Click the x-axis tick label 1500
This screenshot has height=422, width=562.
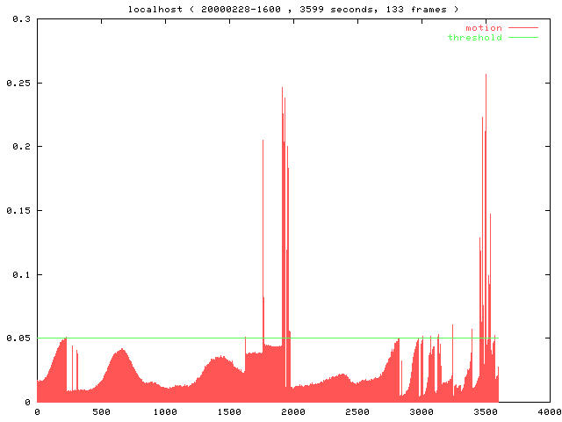click(229, 411)
